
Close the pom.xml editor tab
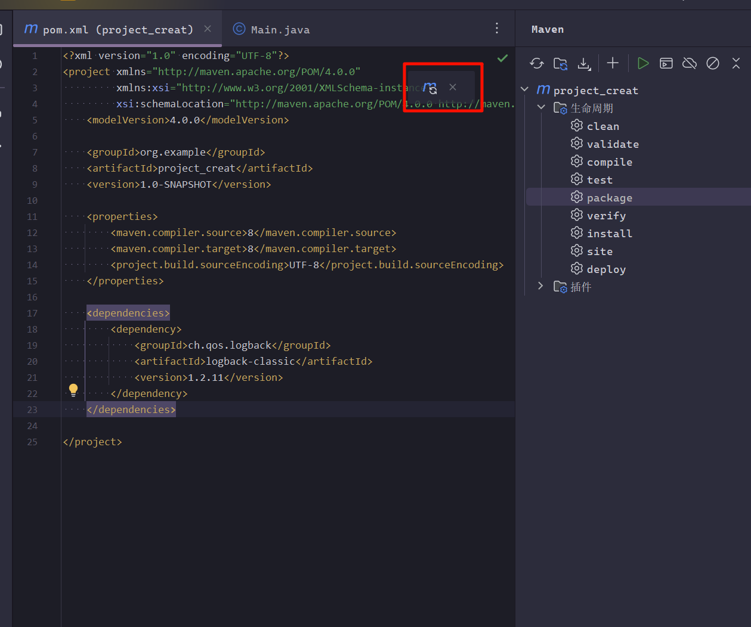point(208,29)
